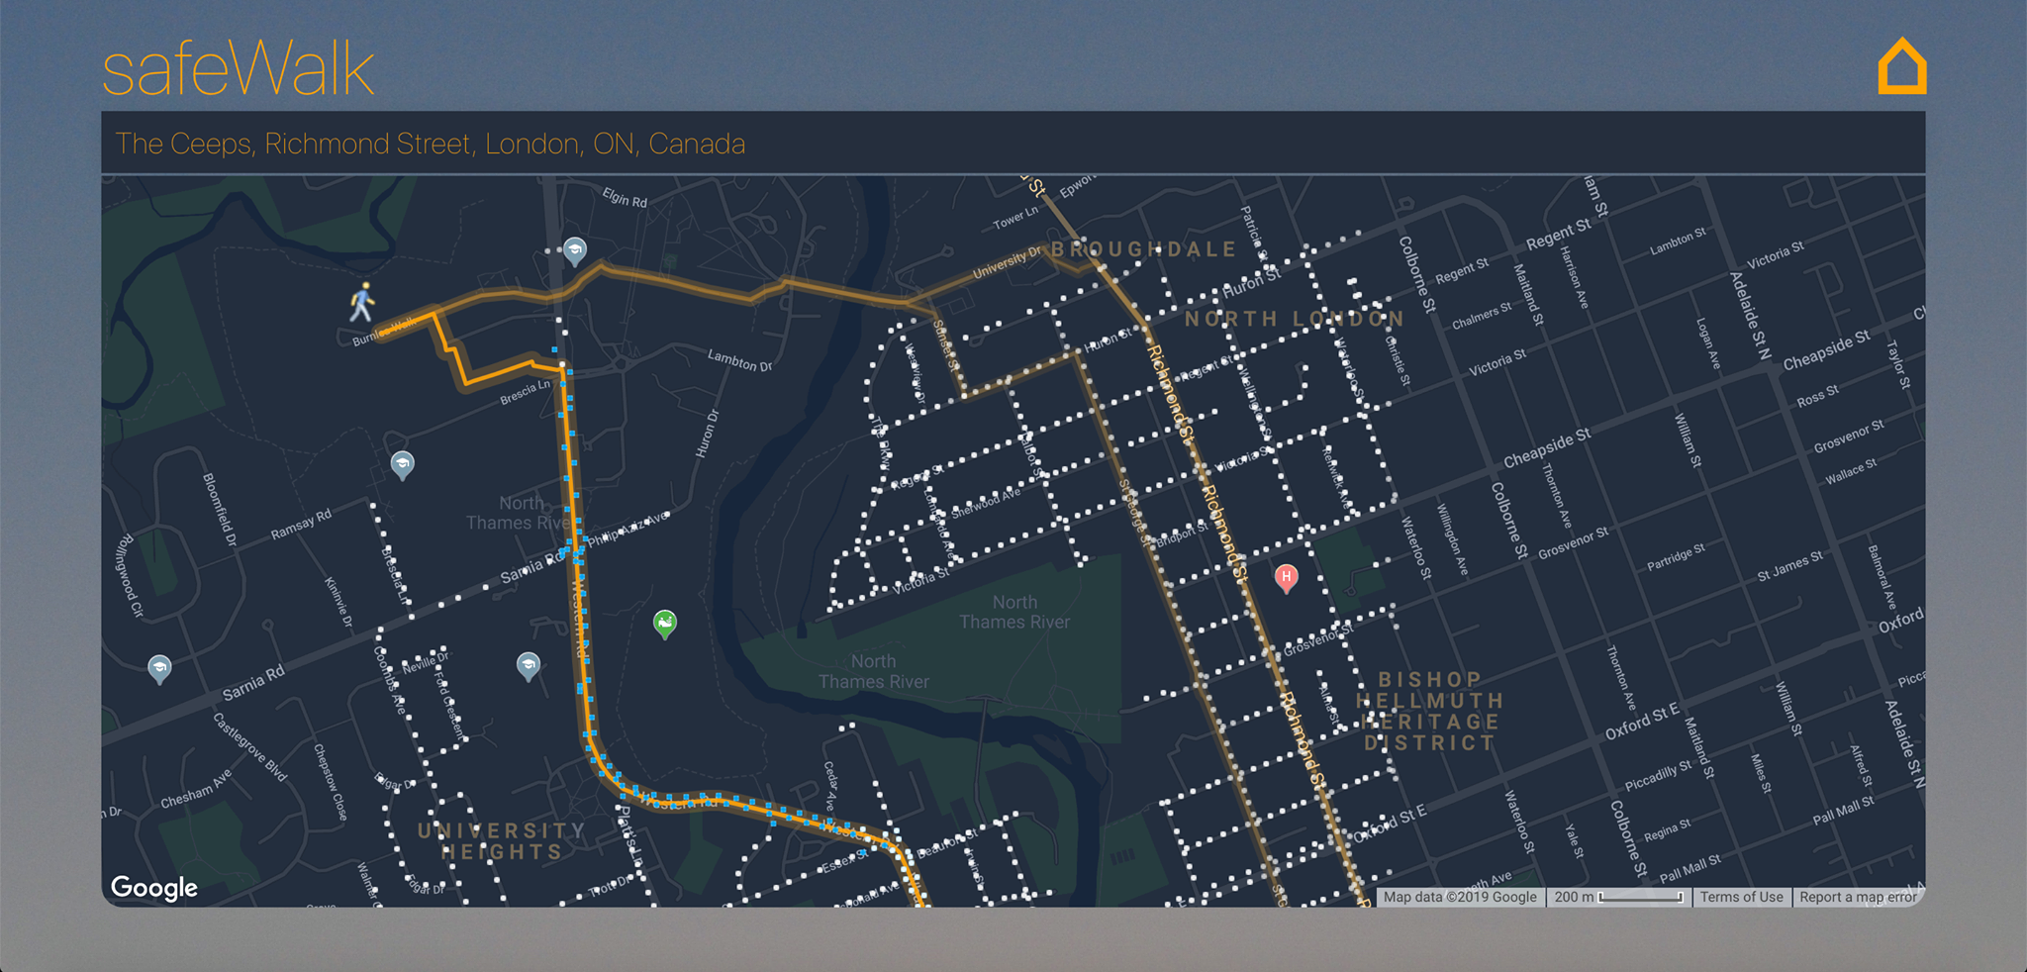This screenshot has width=2027, height=972.
Task: Click Bishop Hellmuth Heritage District label
Action: (1430, 711)
